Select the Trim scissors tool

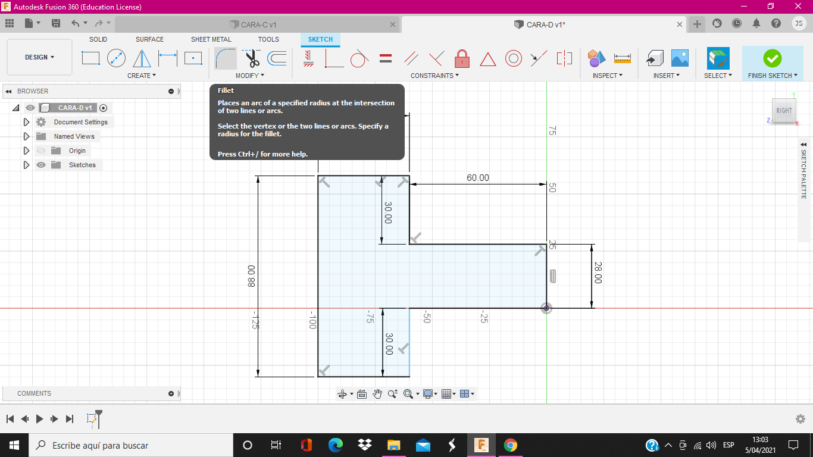point(252,58)
